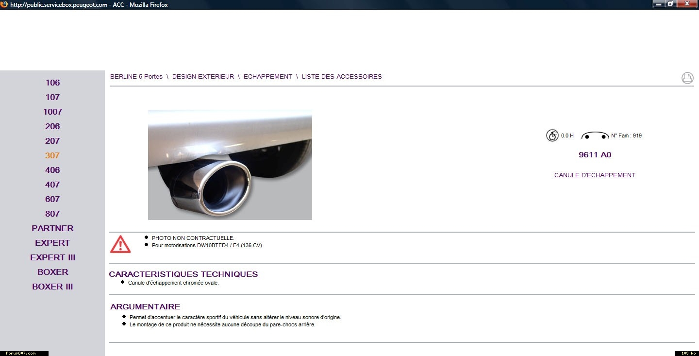Click the print icon at top right
The image size is (699, 356).
687,78
